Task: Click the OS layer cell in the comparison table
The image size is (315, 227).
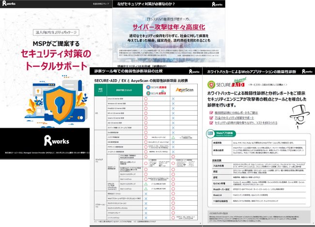Action: (x=100, y=113)
